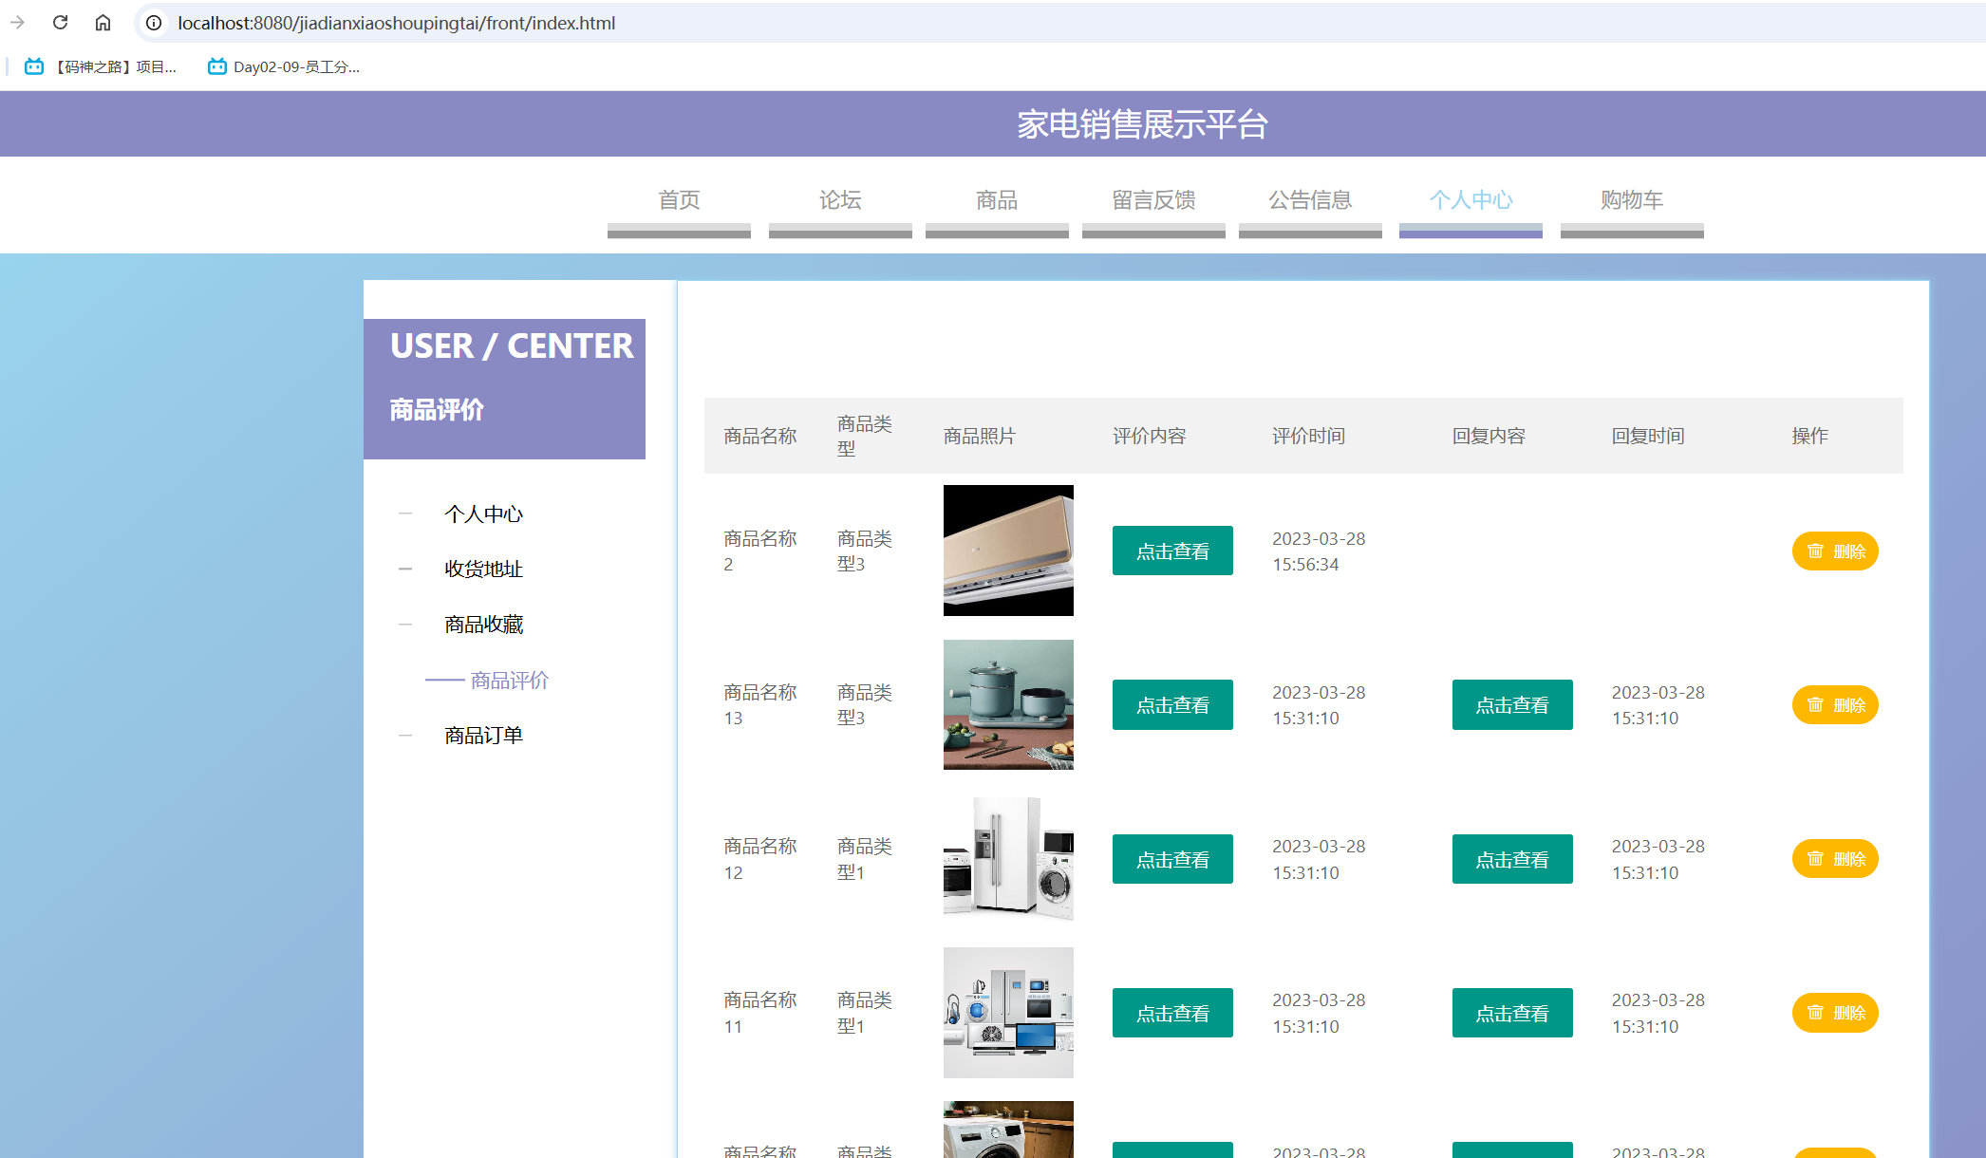The image size is (1986, 1158).
Task: View review content for 商品名称12
Action: coord(1172,859)
